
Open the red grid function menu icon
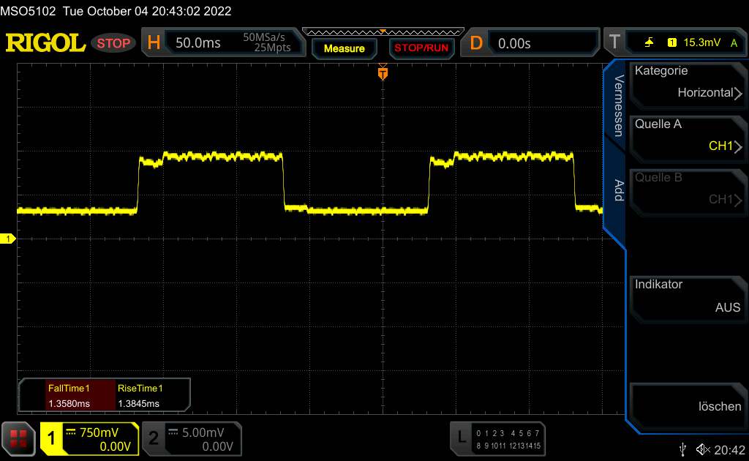tap(18, 438)
